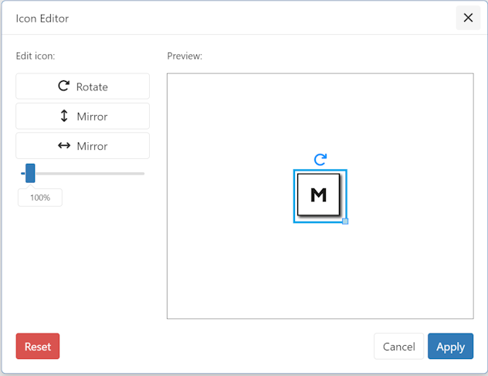Reset the icon edits
488x376 pixels.
tap(38, 346)
